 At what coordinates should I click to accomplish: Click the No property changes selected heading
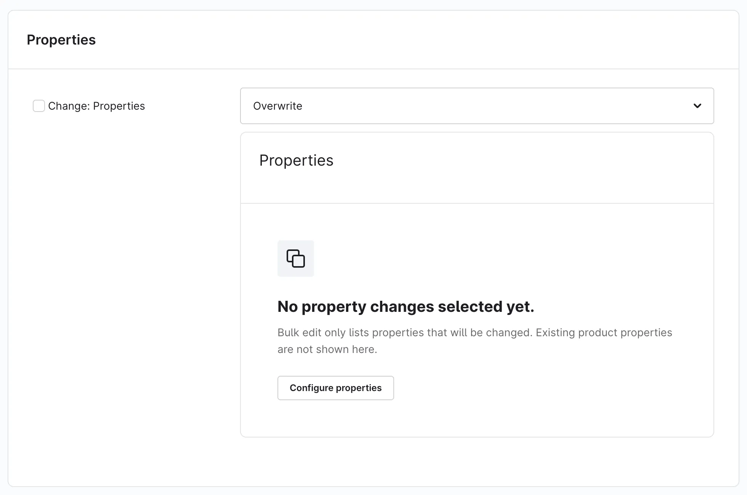406,307
